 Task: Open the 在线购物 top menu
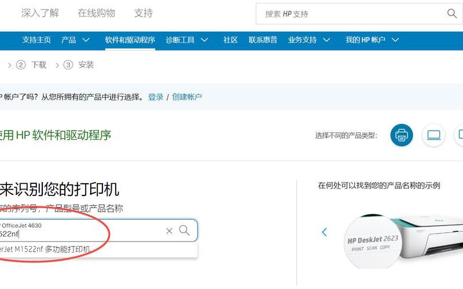pos(96,13)
